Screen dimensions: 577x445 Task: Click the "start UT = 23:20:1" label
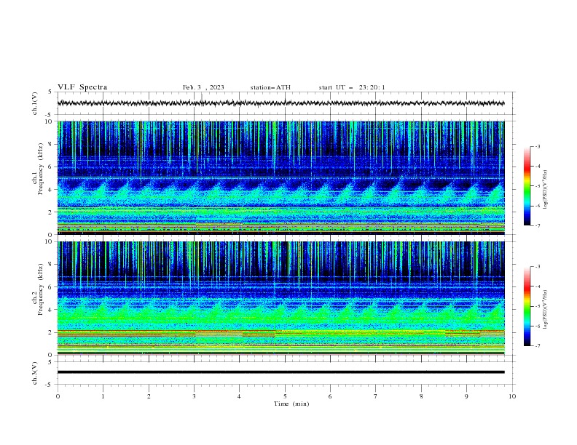(352, 87)
